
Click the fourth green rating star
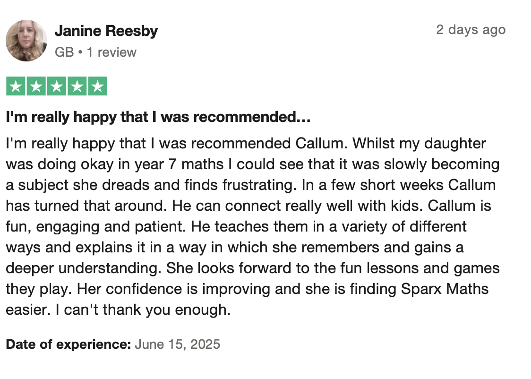[x=77, y=86]
